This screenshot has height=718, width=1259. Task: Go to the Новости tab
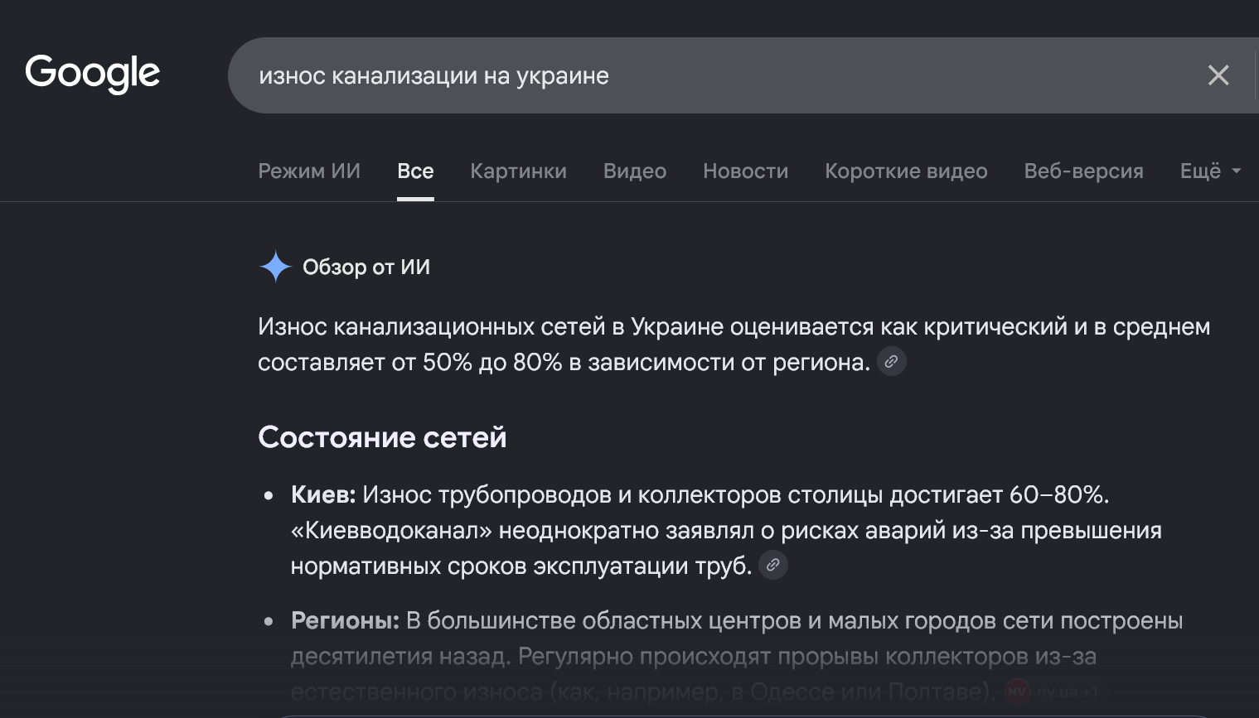745,171
